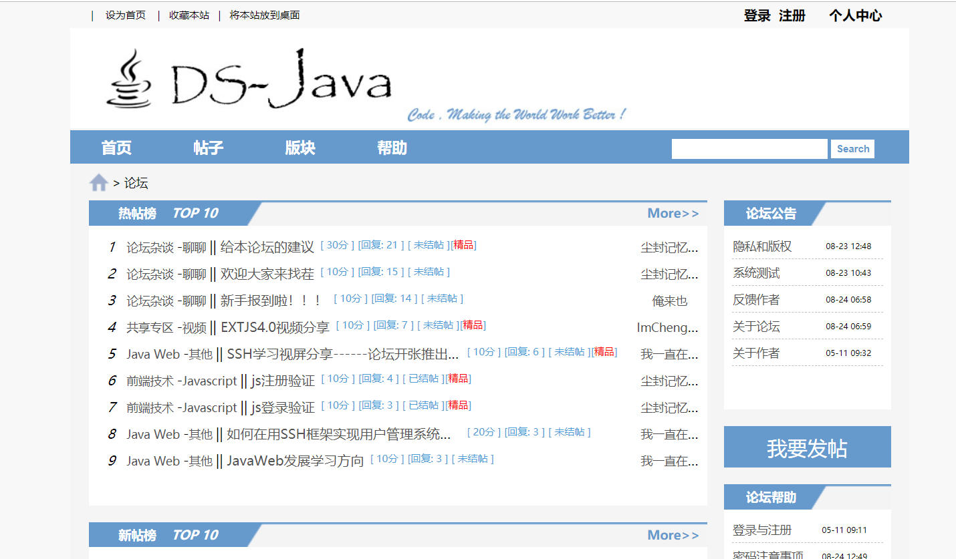This screenshot has width=956, height=559.
Task: Click More>> in the 新帖榜 header
Action: click(x=673, y=535)
